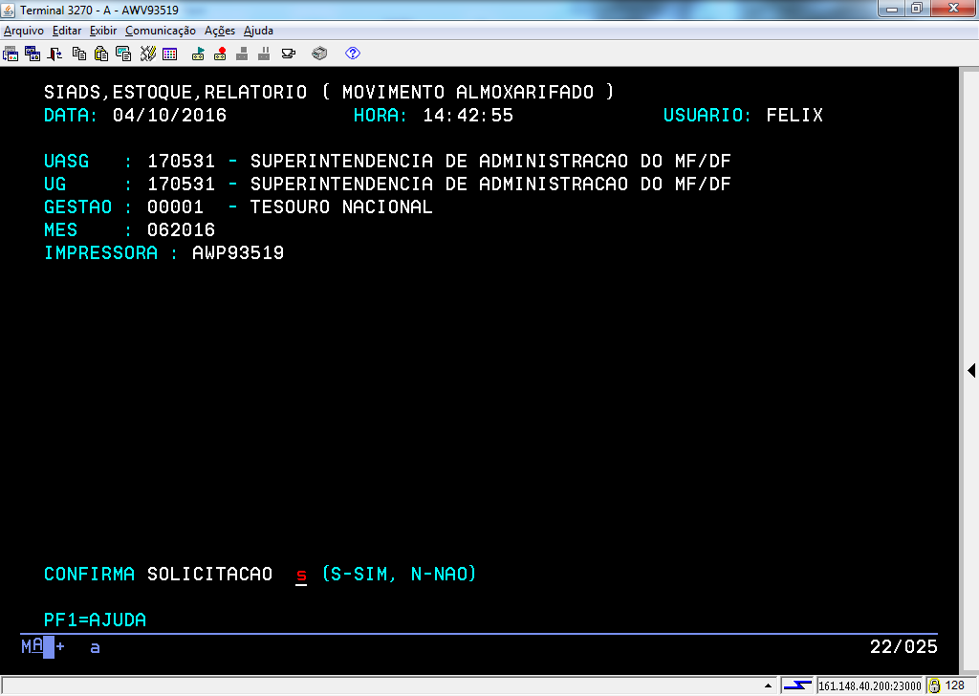
Task: Click the time 14:42:55
Action: click(468, 116)
